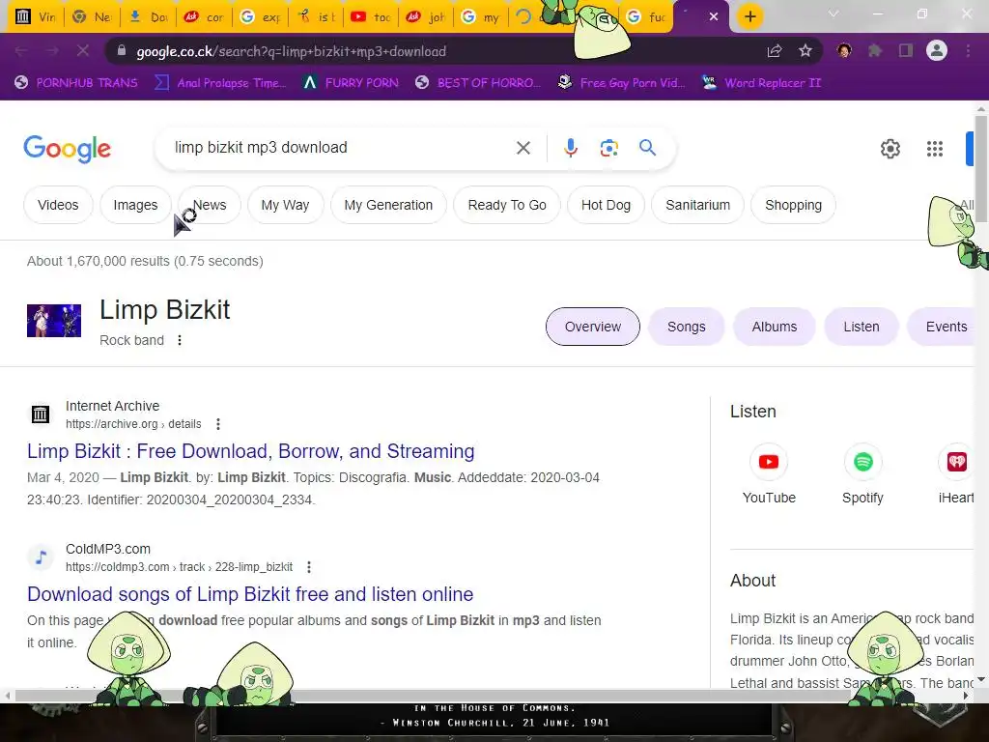Image resolution: width=989 pixels, height=742 pixels.
Task: Open YouTube in the Listen panel
Action: point(769,473)
